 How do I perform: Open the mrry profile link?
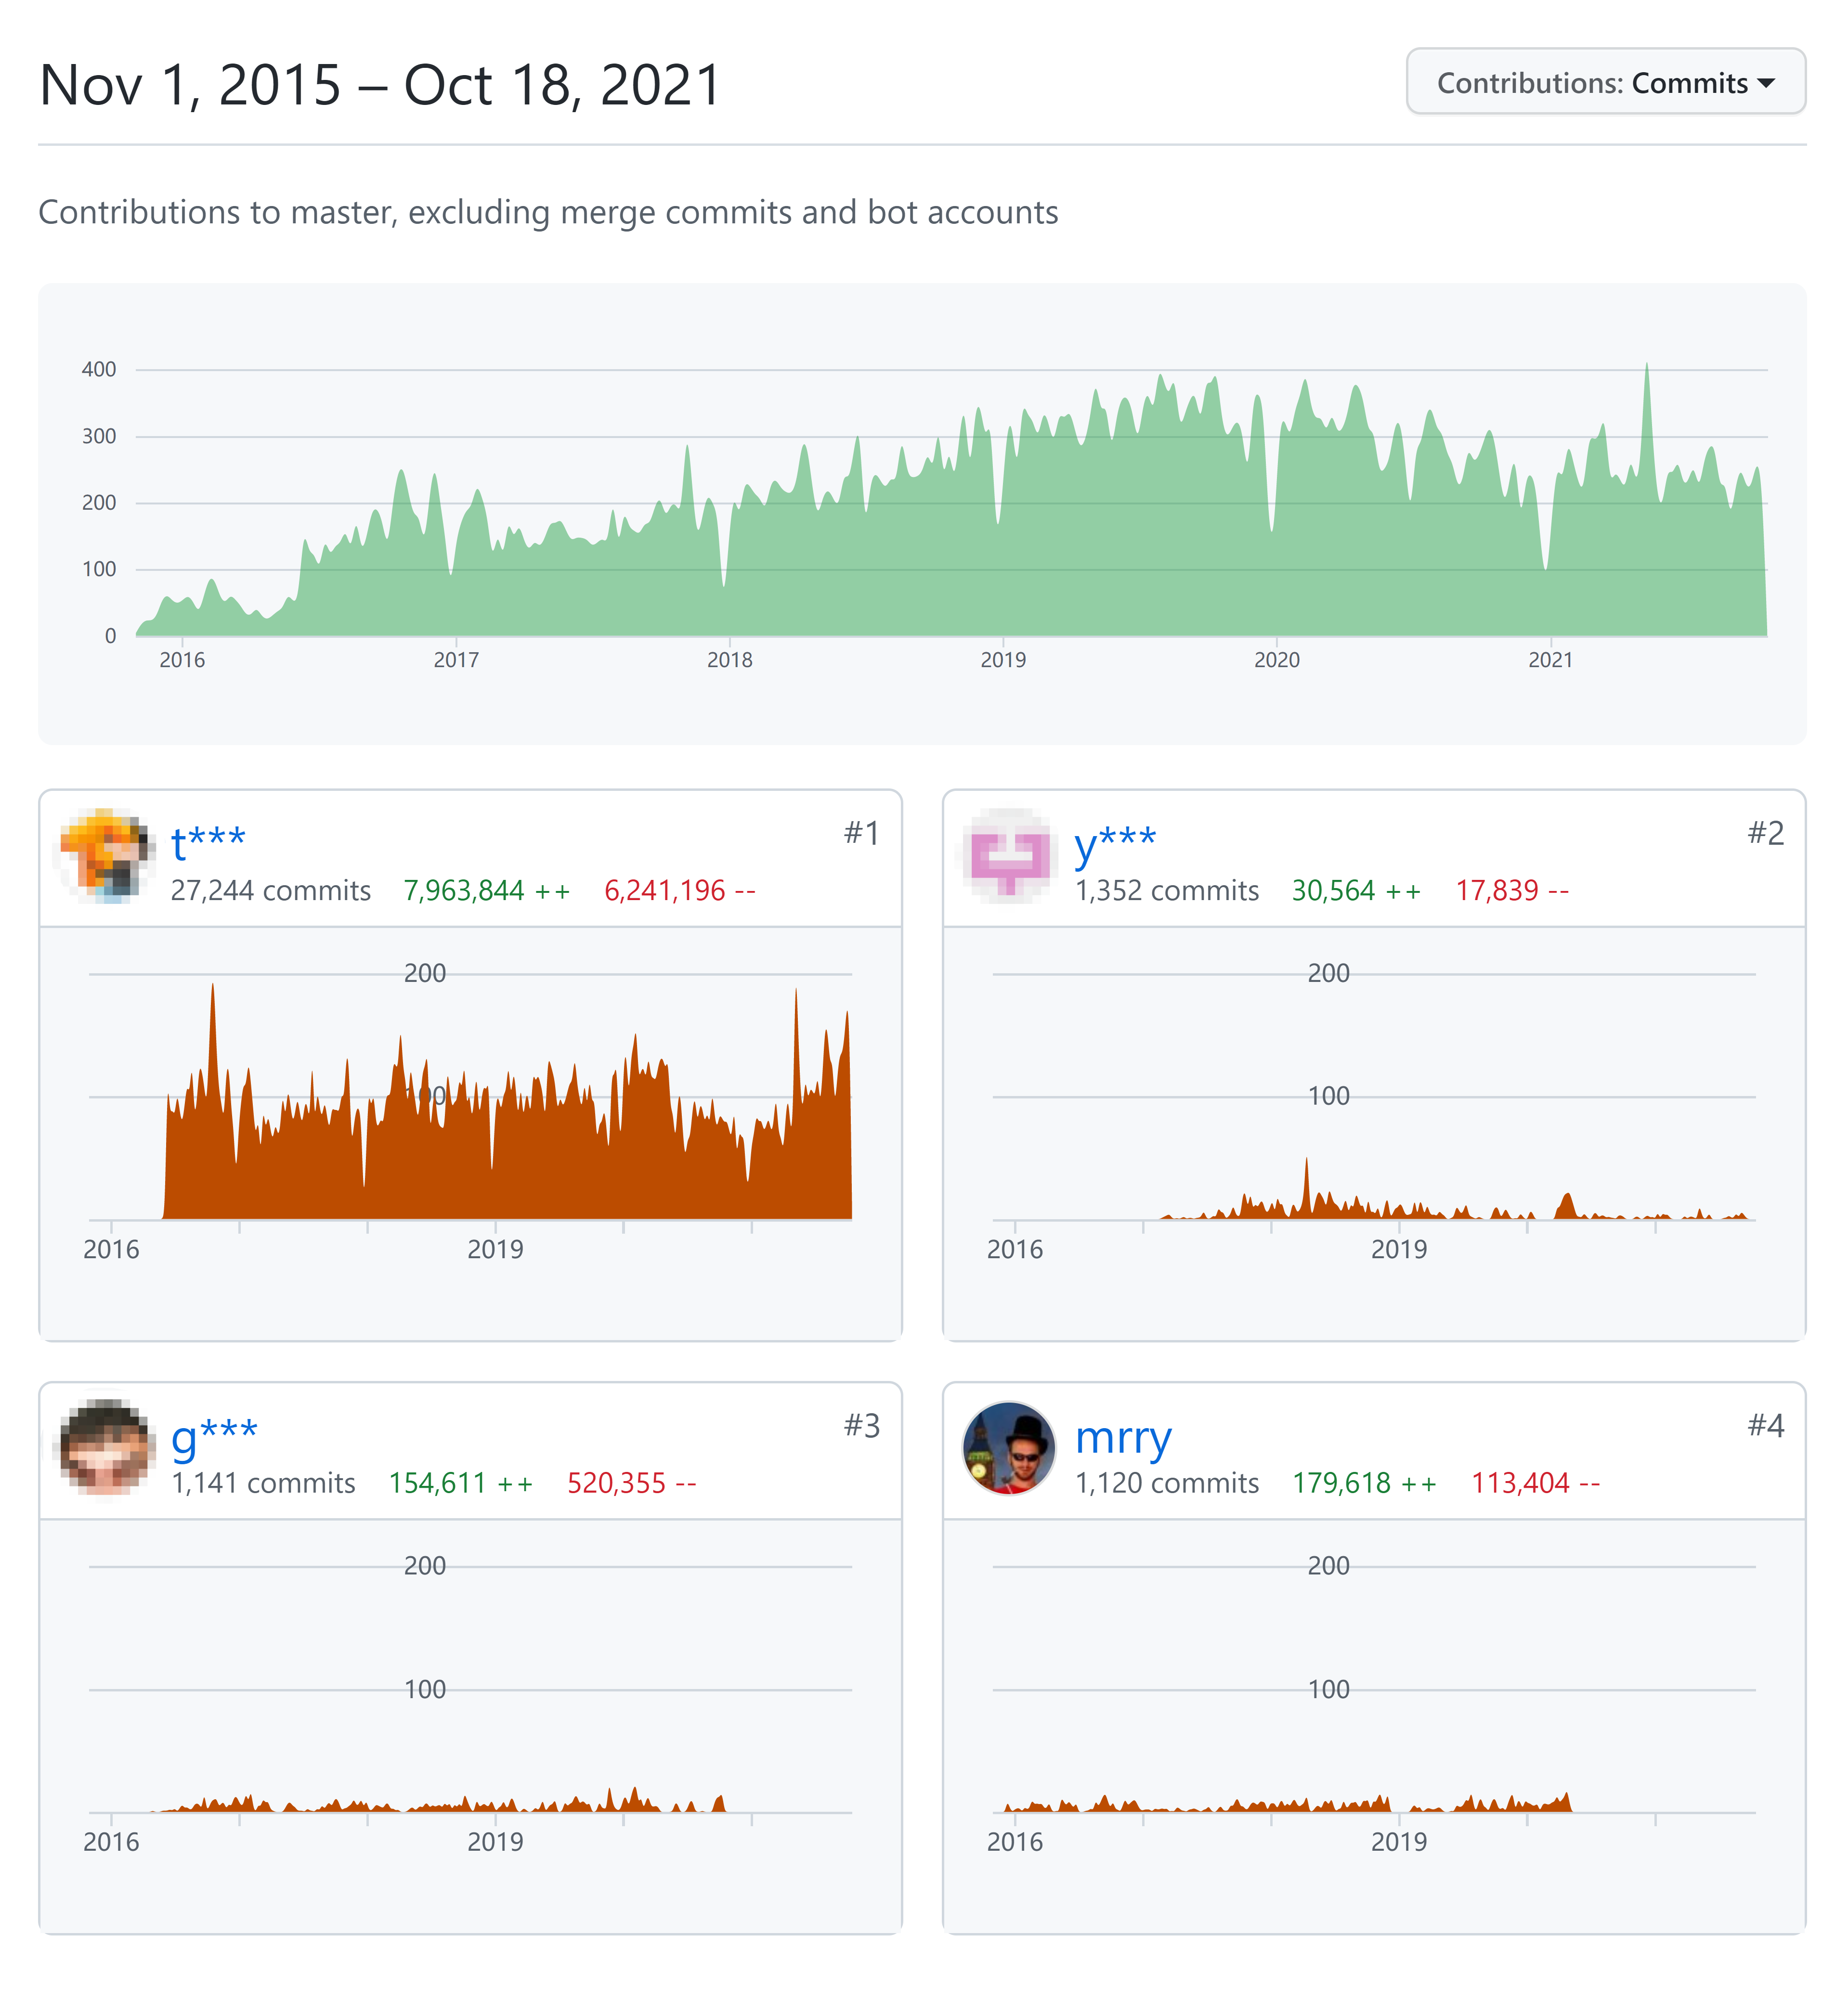click(1122, 1437)
